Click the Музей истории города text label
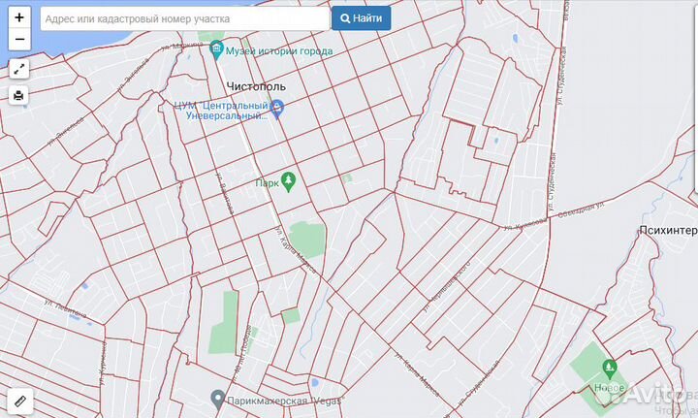 pos(279,51)
